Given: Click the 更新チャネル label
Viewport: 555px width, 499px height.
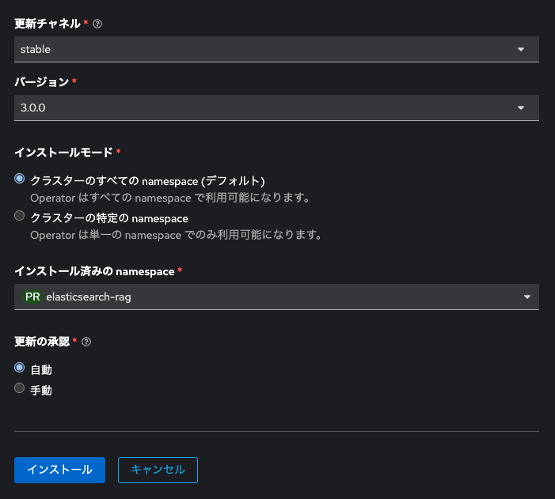Looking at the screenshot, I should (48, 24).
